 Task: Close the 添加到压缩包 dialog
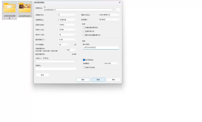click(119, 2)
